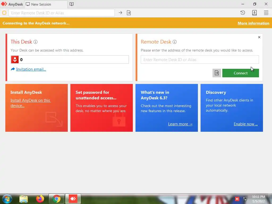Click the taskbar clock showing 10:11 PM

258,199
